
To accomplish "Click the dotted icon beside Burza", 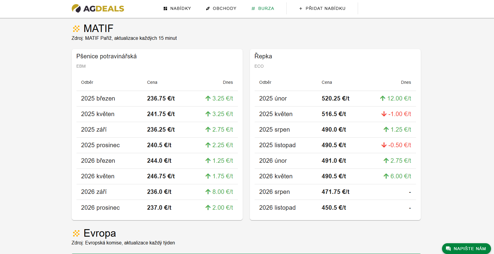I will pyautogui.click(x=253, y=9).
